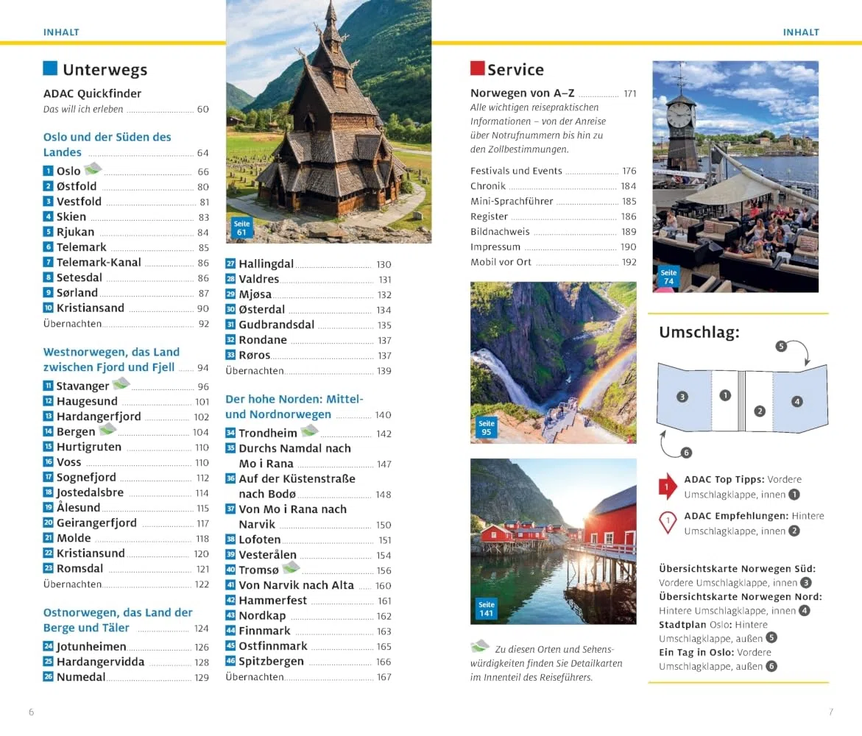Image resolution: width=862 pixels, height=736 pixels.
Task: Click the Register entry
Action: coord(554,216)
